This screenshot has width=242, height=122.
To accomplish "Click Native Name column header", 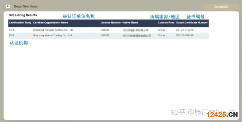I will pyautogui.click(x=130, y=22).
